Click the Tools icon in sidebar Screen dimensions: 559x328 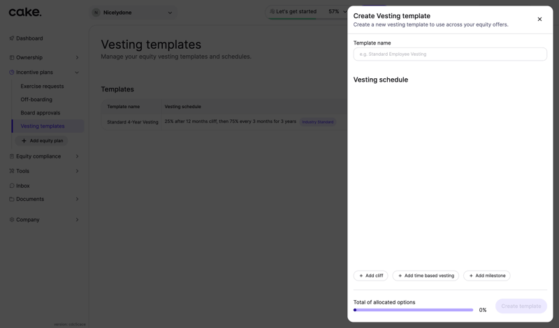12,171
